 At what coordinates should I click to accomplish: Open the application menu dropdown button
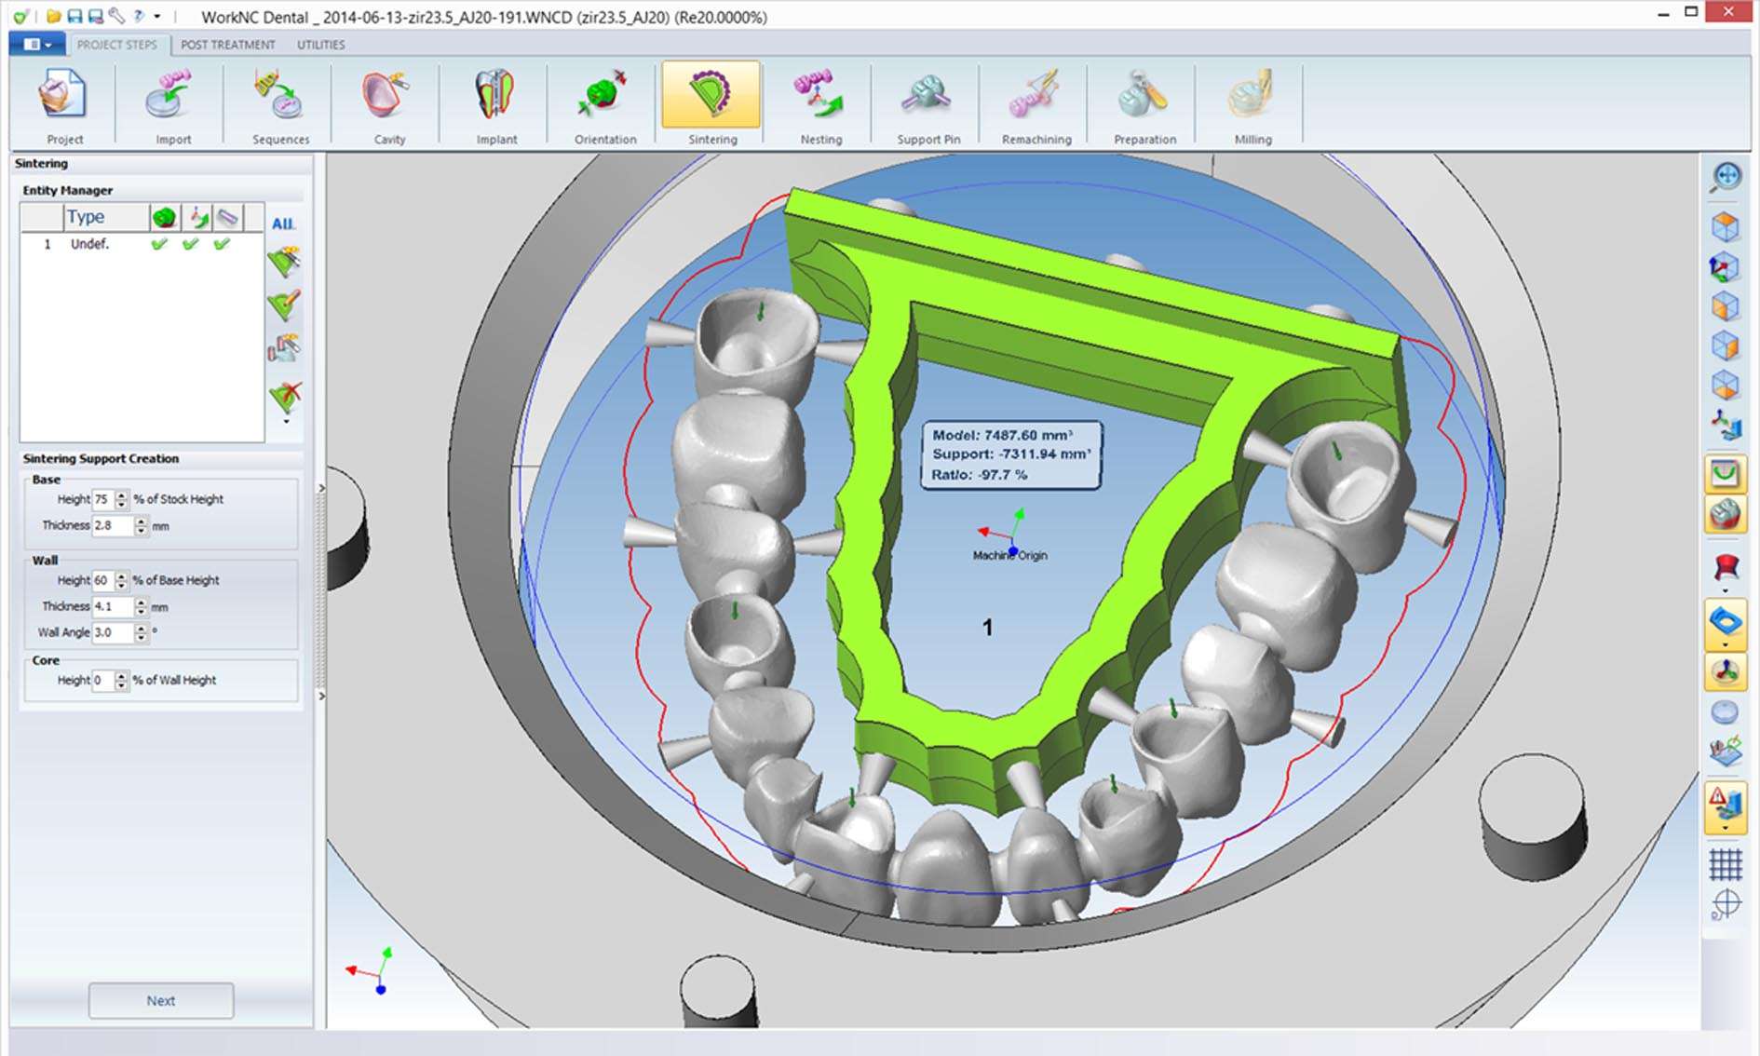(x=36, y=44)
